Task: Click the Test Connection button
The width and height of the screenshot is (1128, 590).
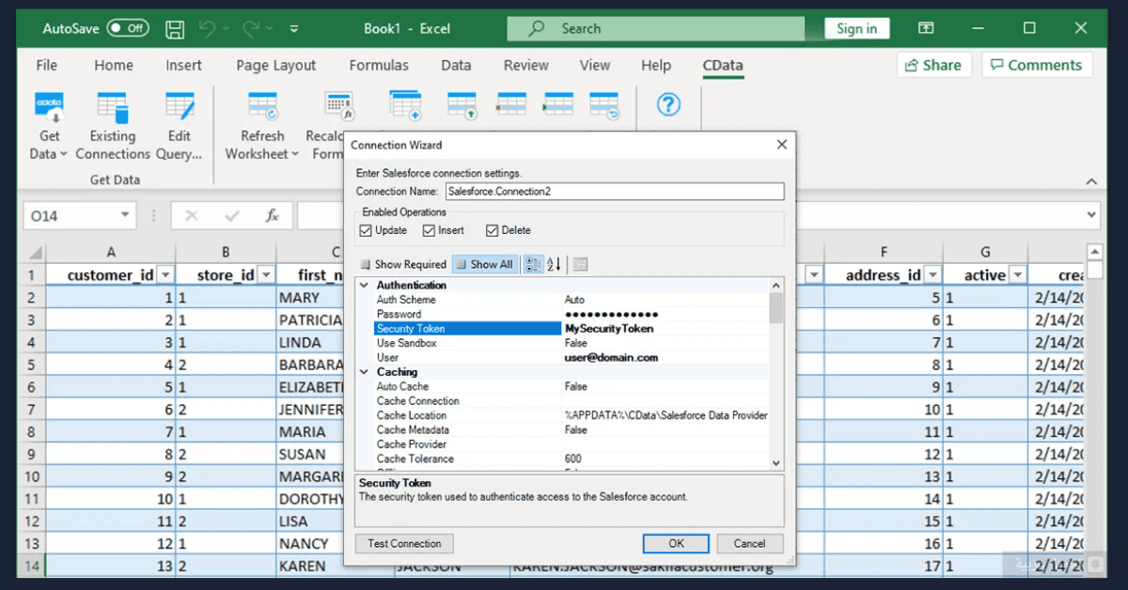Action: coord(404,543)
